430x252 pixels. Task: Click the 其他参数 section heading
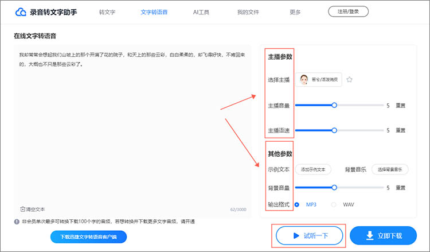pyautogui.click(x=280, y=154)
